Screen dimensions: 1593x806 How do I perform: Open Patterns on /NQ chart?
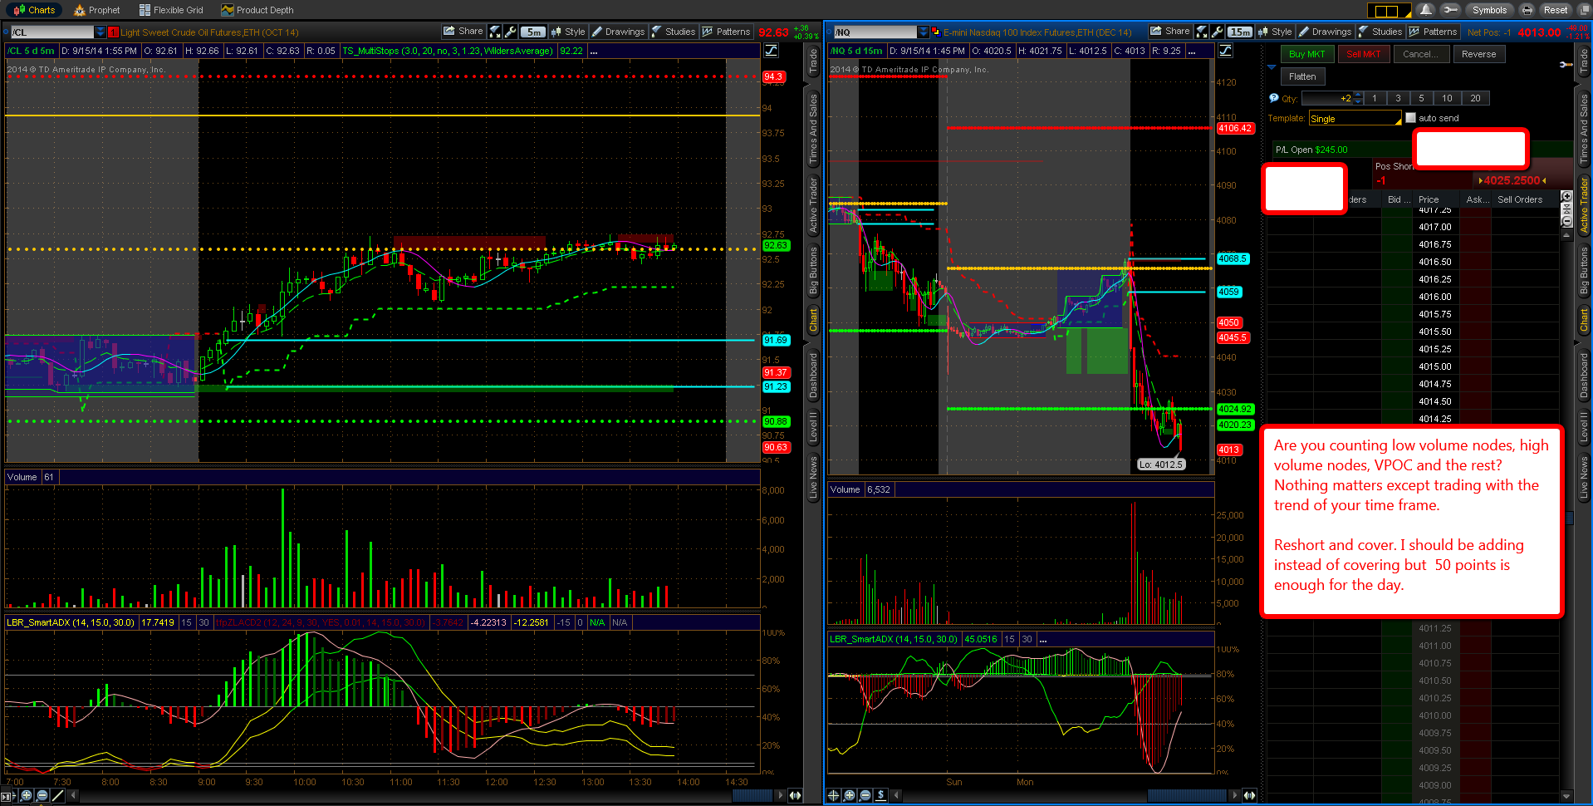1433,32
